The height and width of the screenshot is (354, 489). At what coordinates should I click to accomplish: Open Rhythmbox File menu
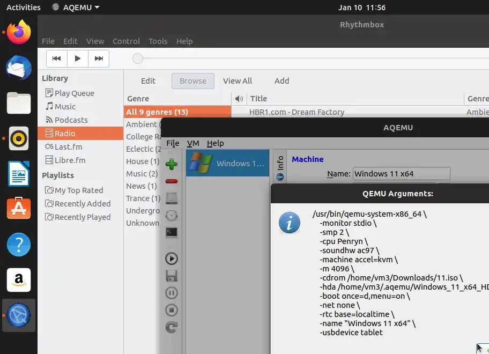click(x=48, y=41)
